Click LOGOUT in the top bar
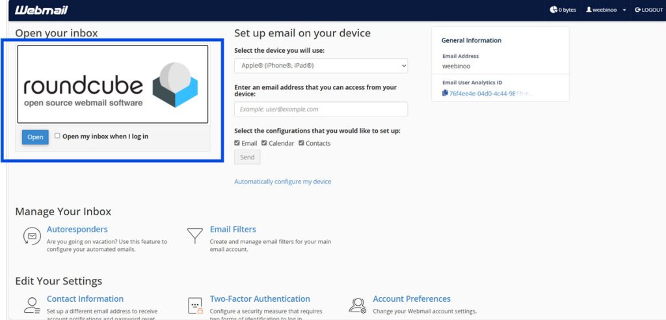 648,10
